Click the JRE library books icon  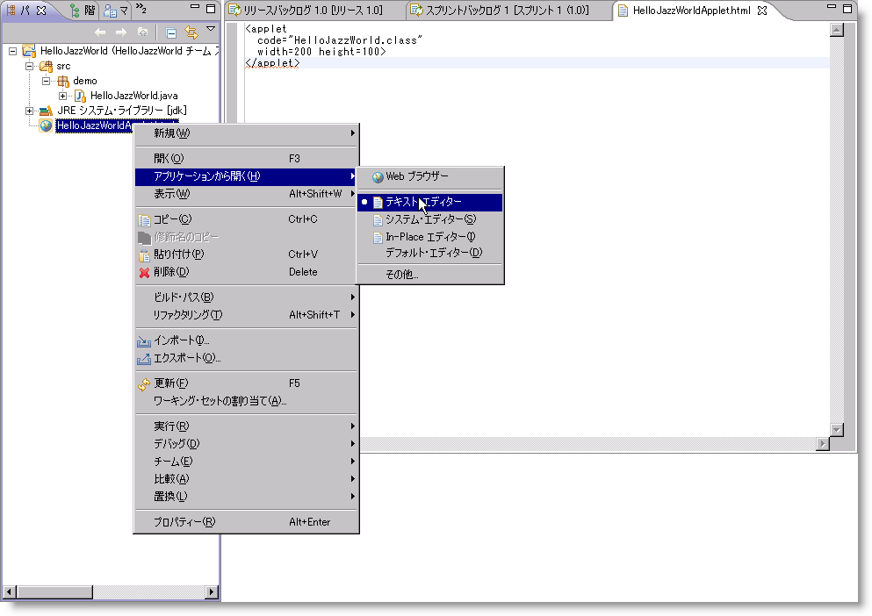click(47, 111)
